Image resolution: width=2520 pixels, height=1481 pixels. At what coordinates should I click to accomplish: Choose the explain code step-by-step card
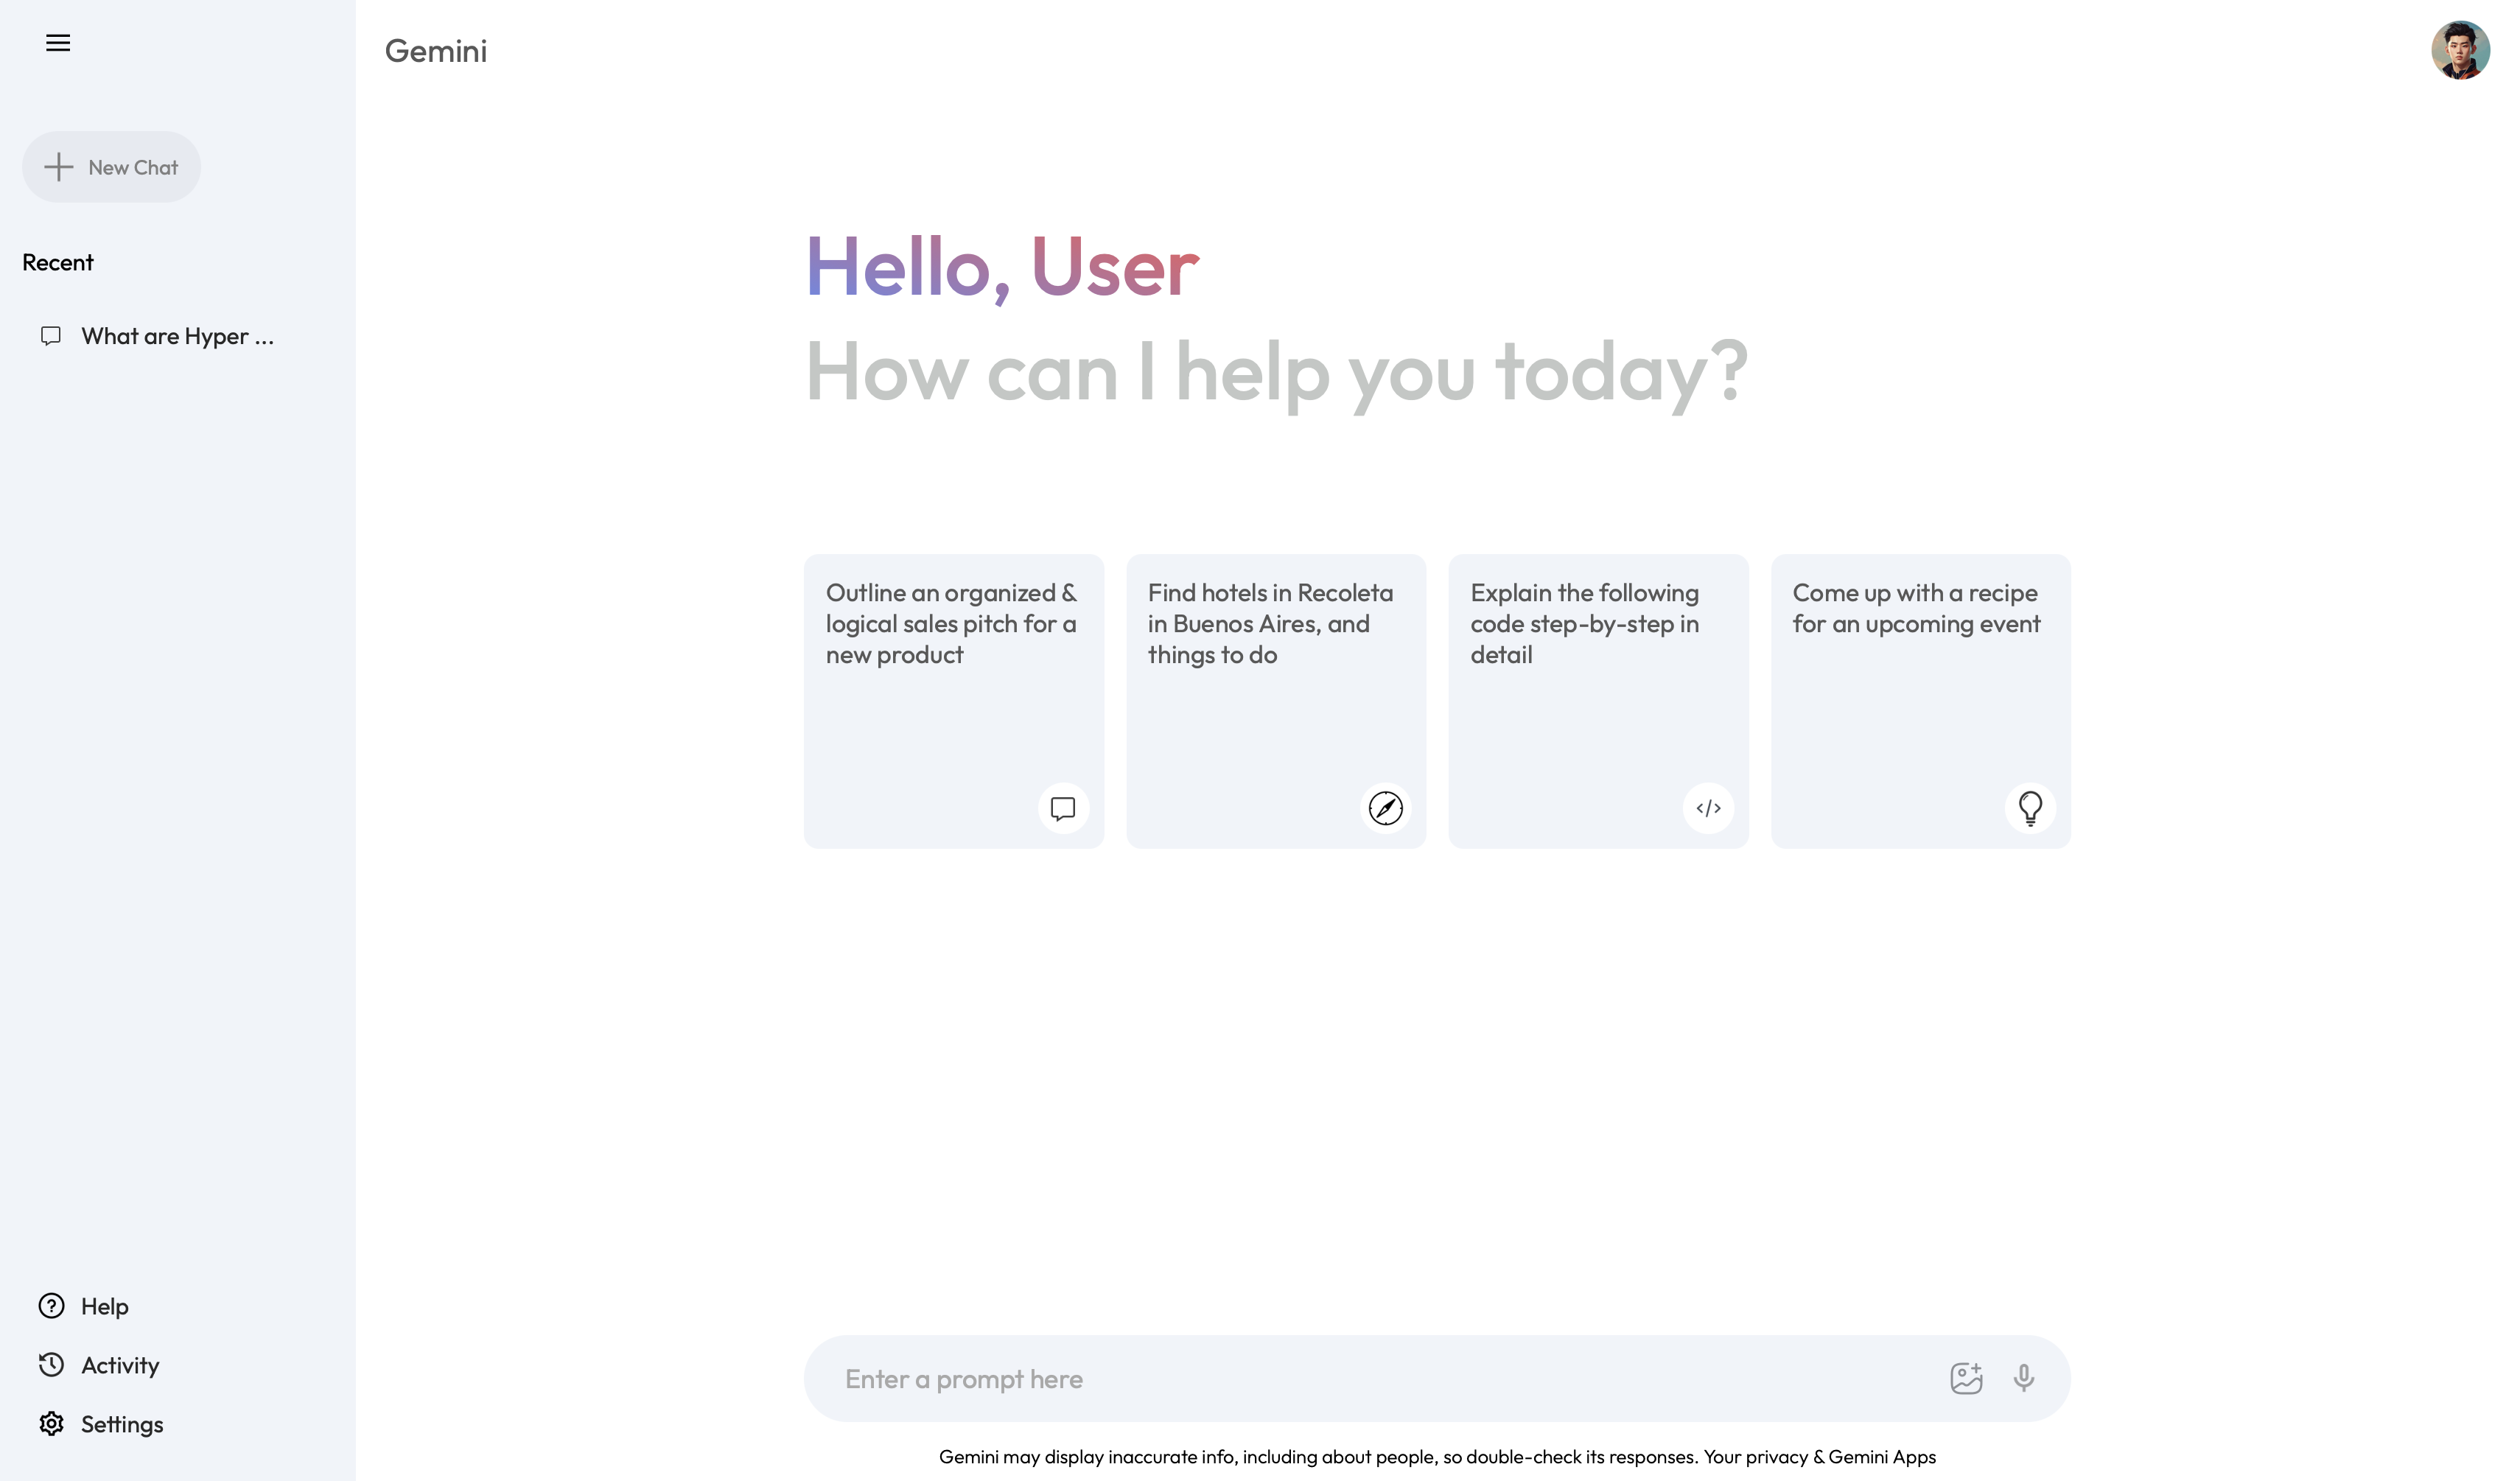pyautogui.click(x=1598, y=701)
